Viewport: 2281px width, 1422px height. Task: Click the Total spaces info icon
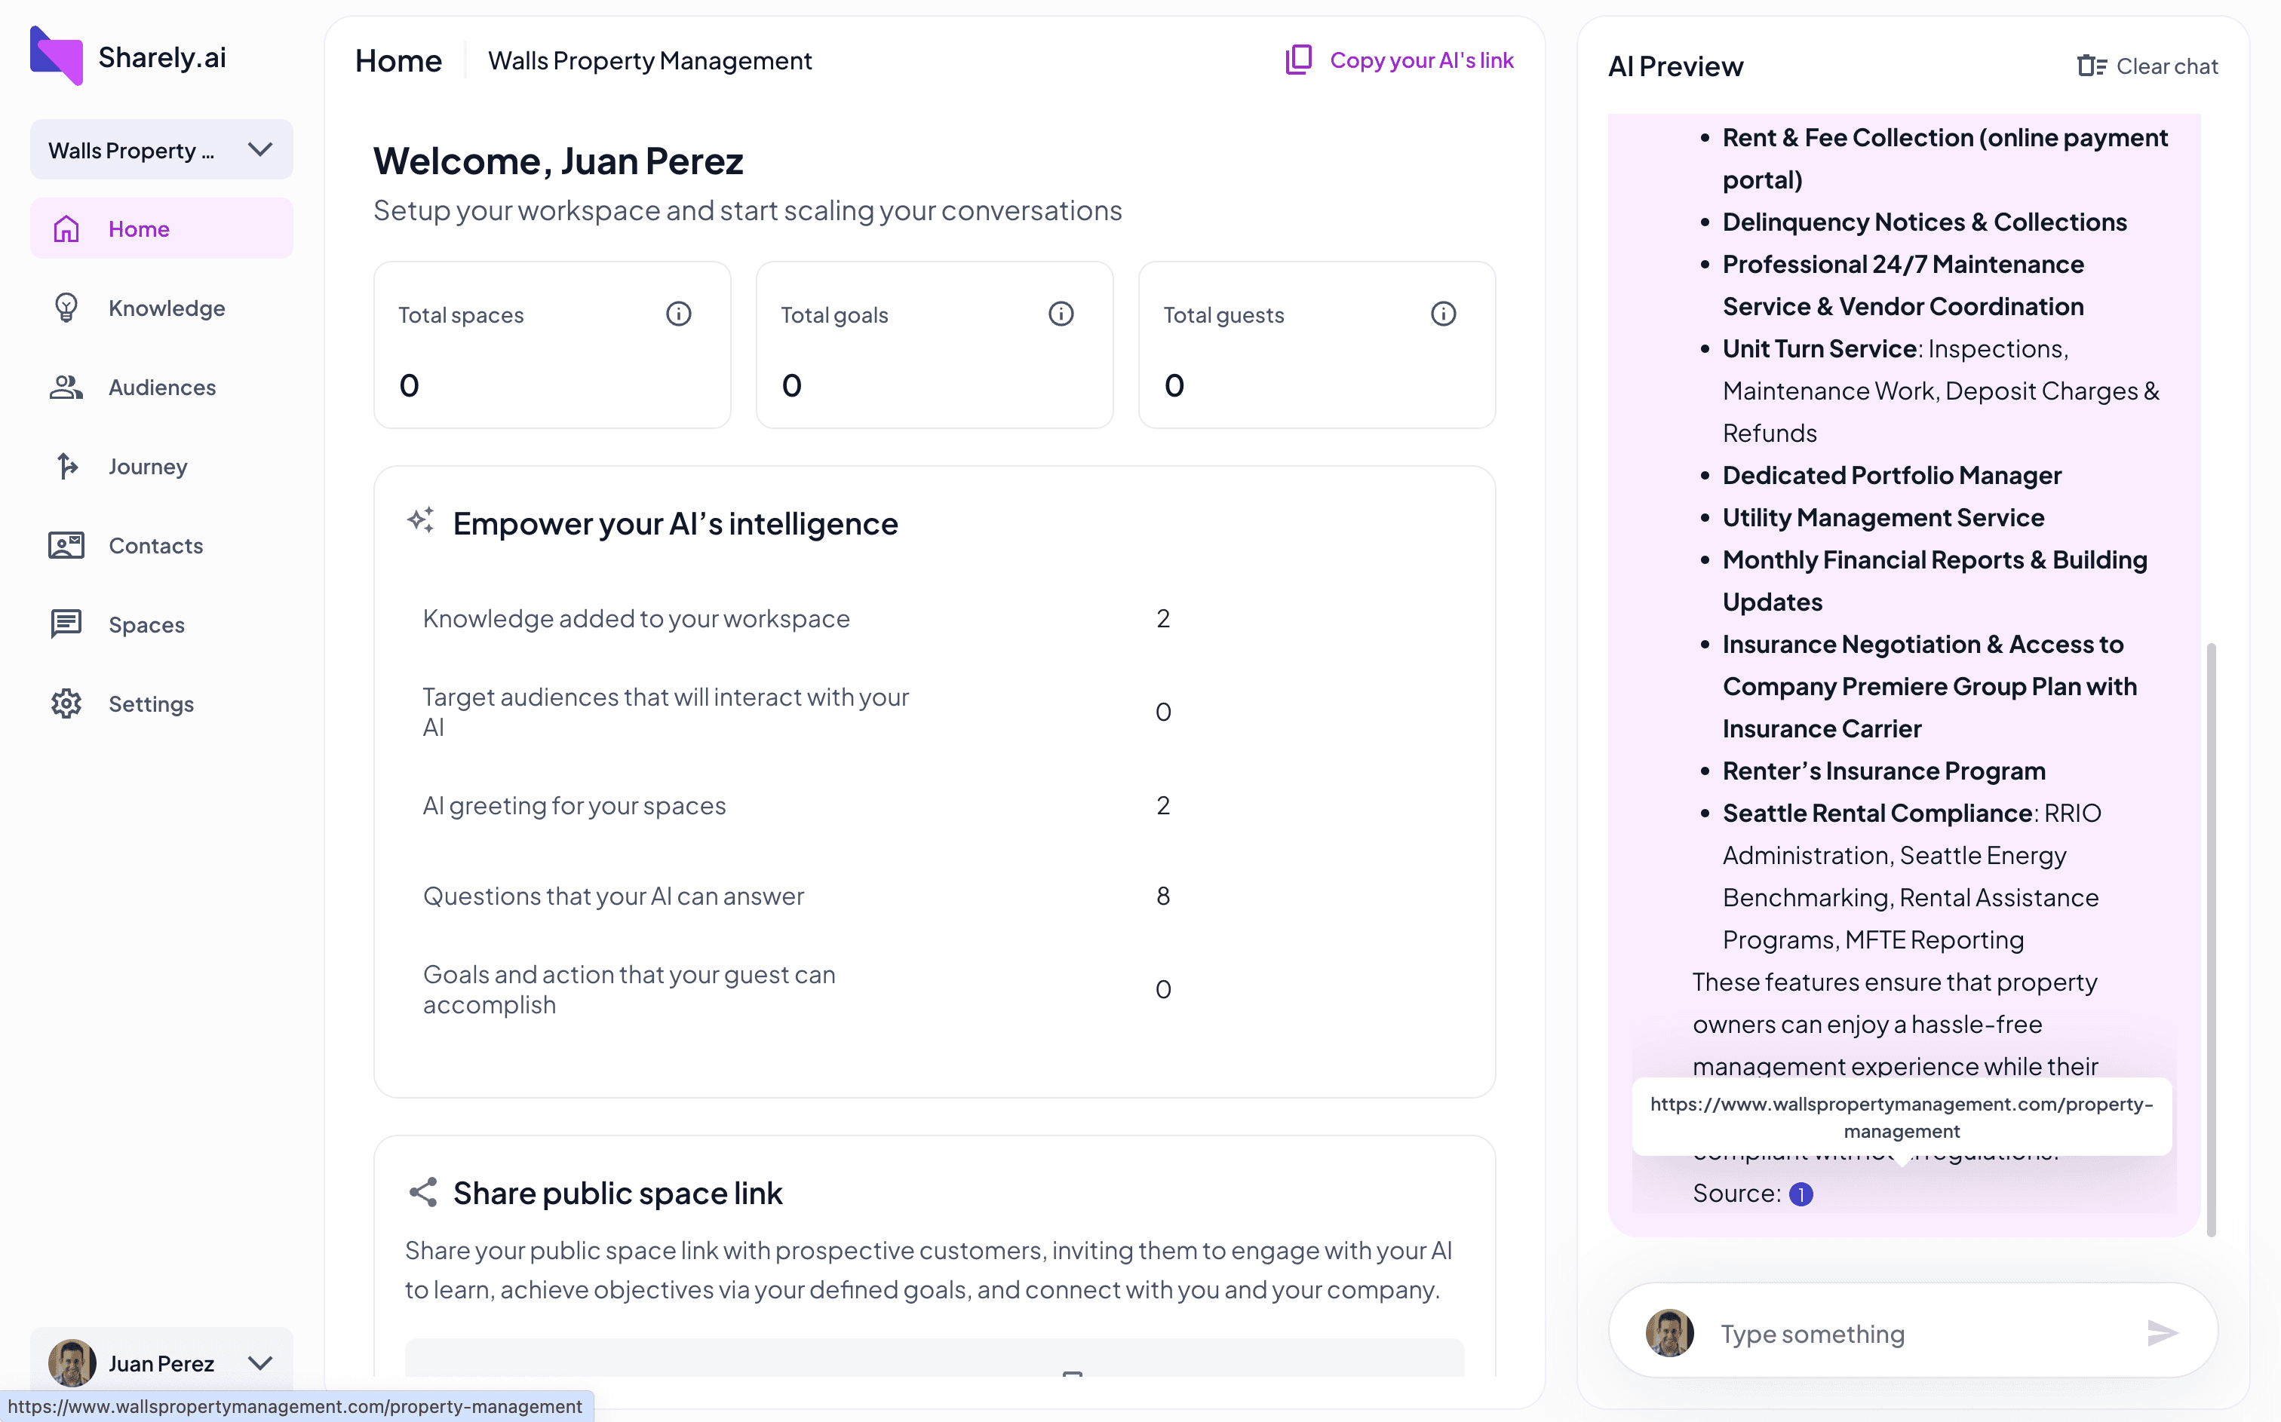[x=678, y=314]
